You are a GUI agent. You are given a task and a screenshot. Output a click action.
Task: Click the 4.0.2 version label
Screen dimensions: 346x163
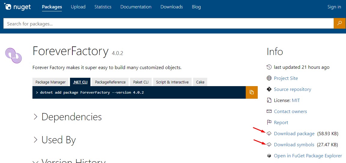pos(117,53)
